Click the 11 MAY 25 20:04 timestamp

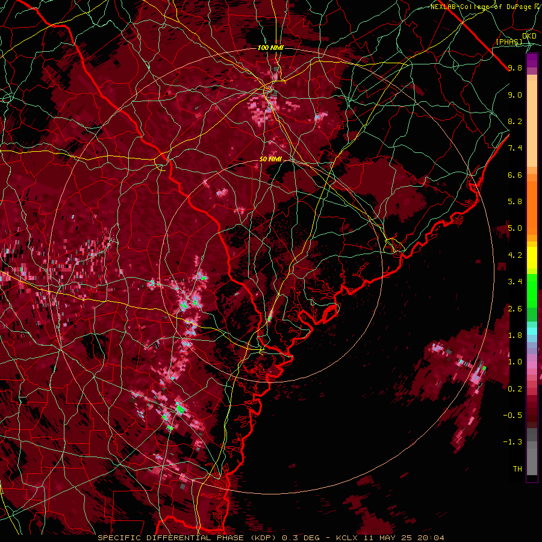tap(403, 538)
